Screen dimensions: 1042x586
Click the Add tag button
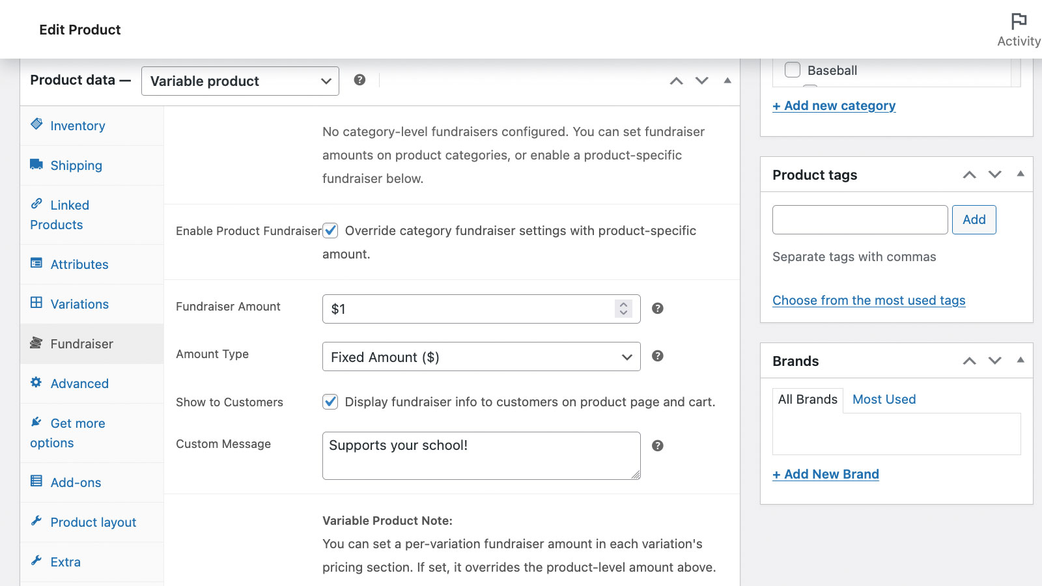pyautogui.click(x=974, y=219)
